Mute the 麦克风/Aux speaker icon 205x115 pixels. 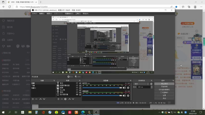coord(124,88)
